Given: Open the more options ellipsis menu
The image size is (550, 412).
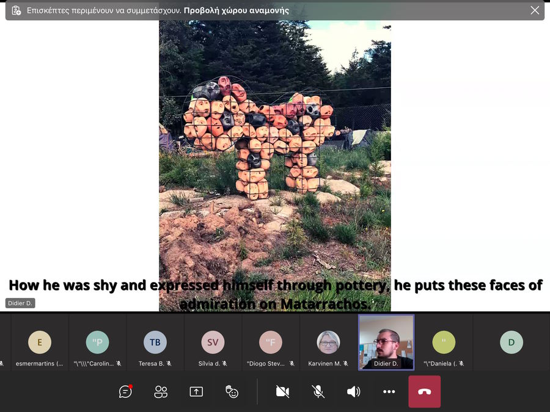Looking at the screenshot, I should click(x=389, y=392).
